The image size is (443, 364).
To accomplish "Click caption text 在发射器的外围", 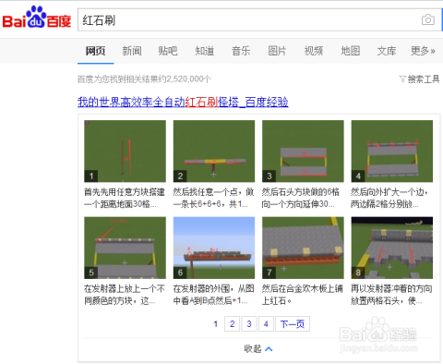I will tap(201, 289).
